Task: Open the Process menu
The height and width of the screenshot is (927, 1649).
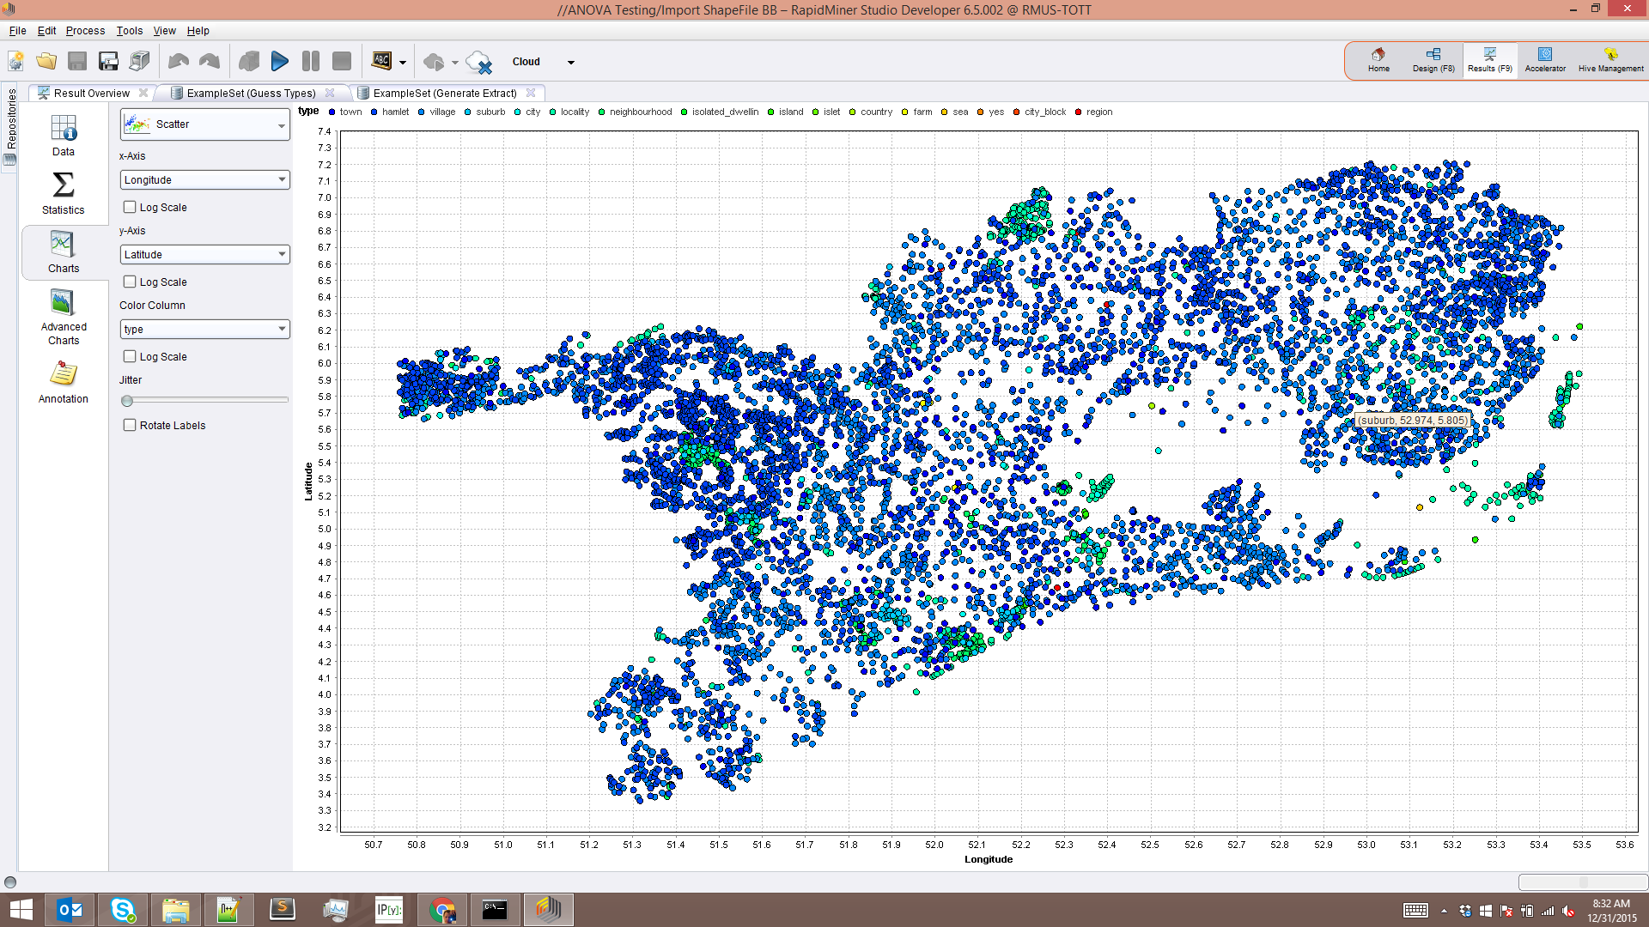Action: (85, 30)
